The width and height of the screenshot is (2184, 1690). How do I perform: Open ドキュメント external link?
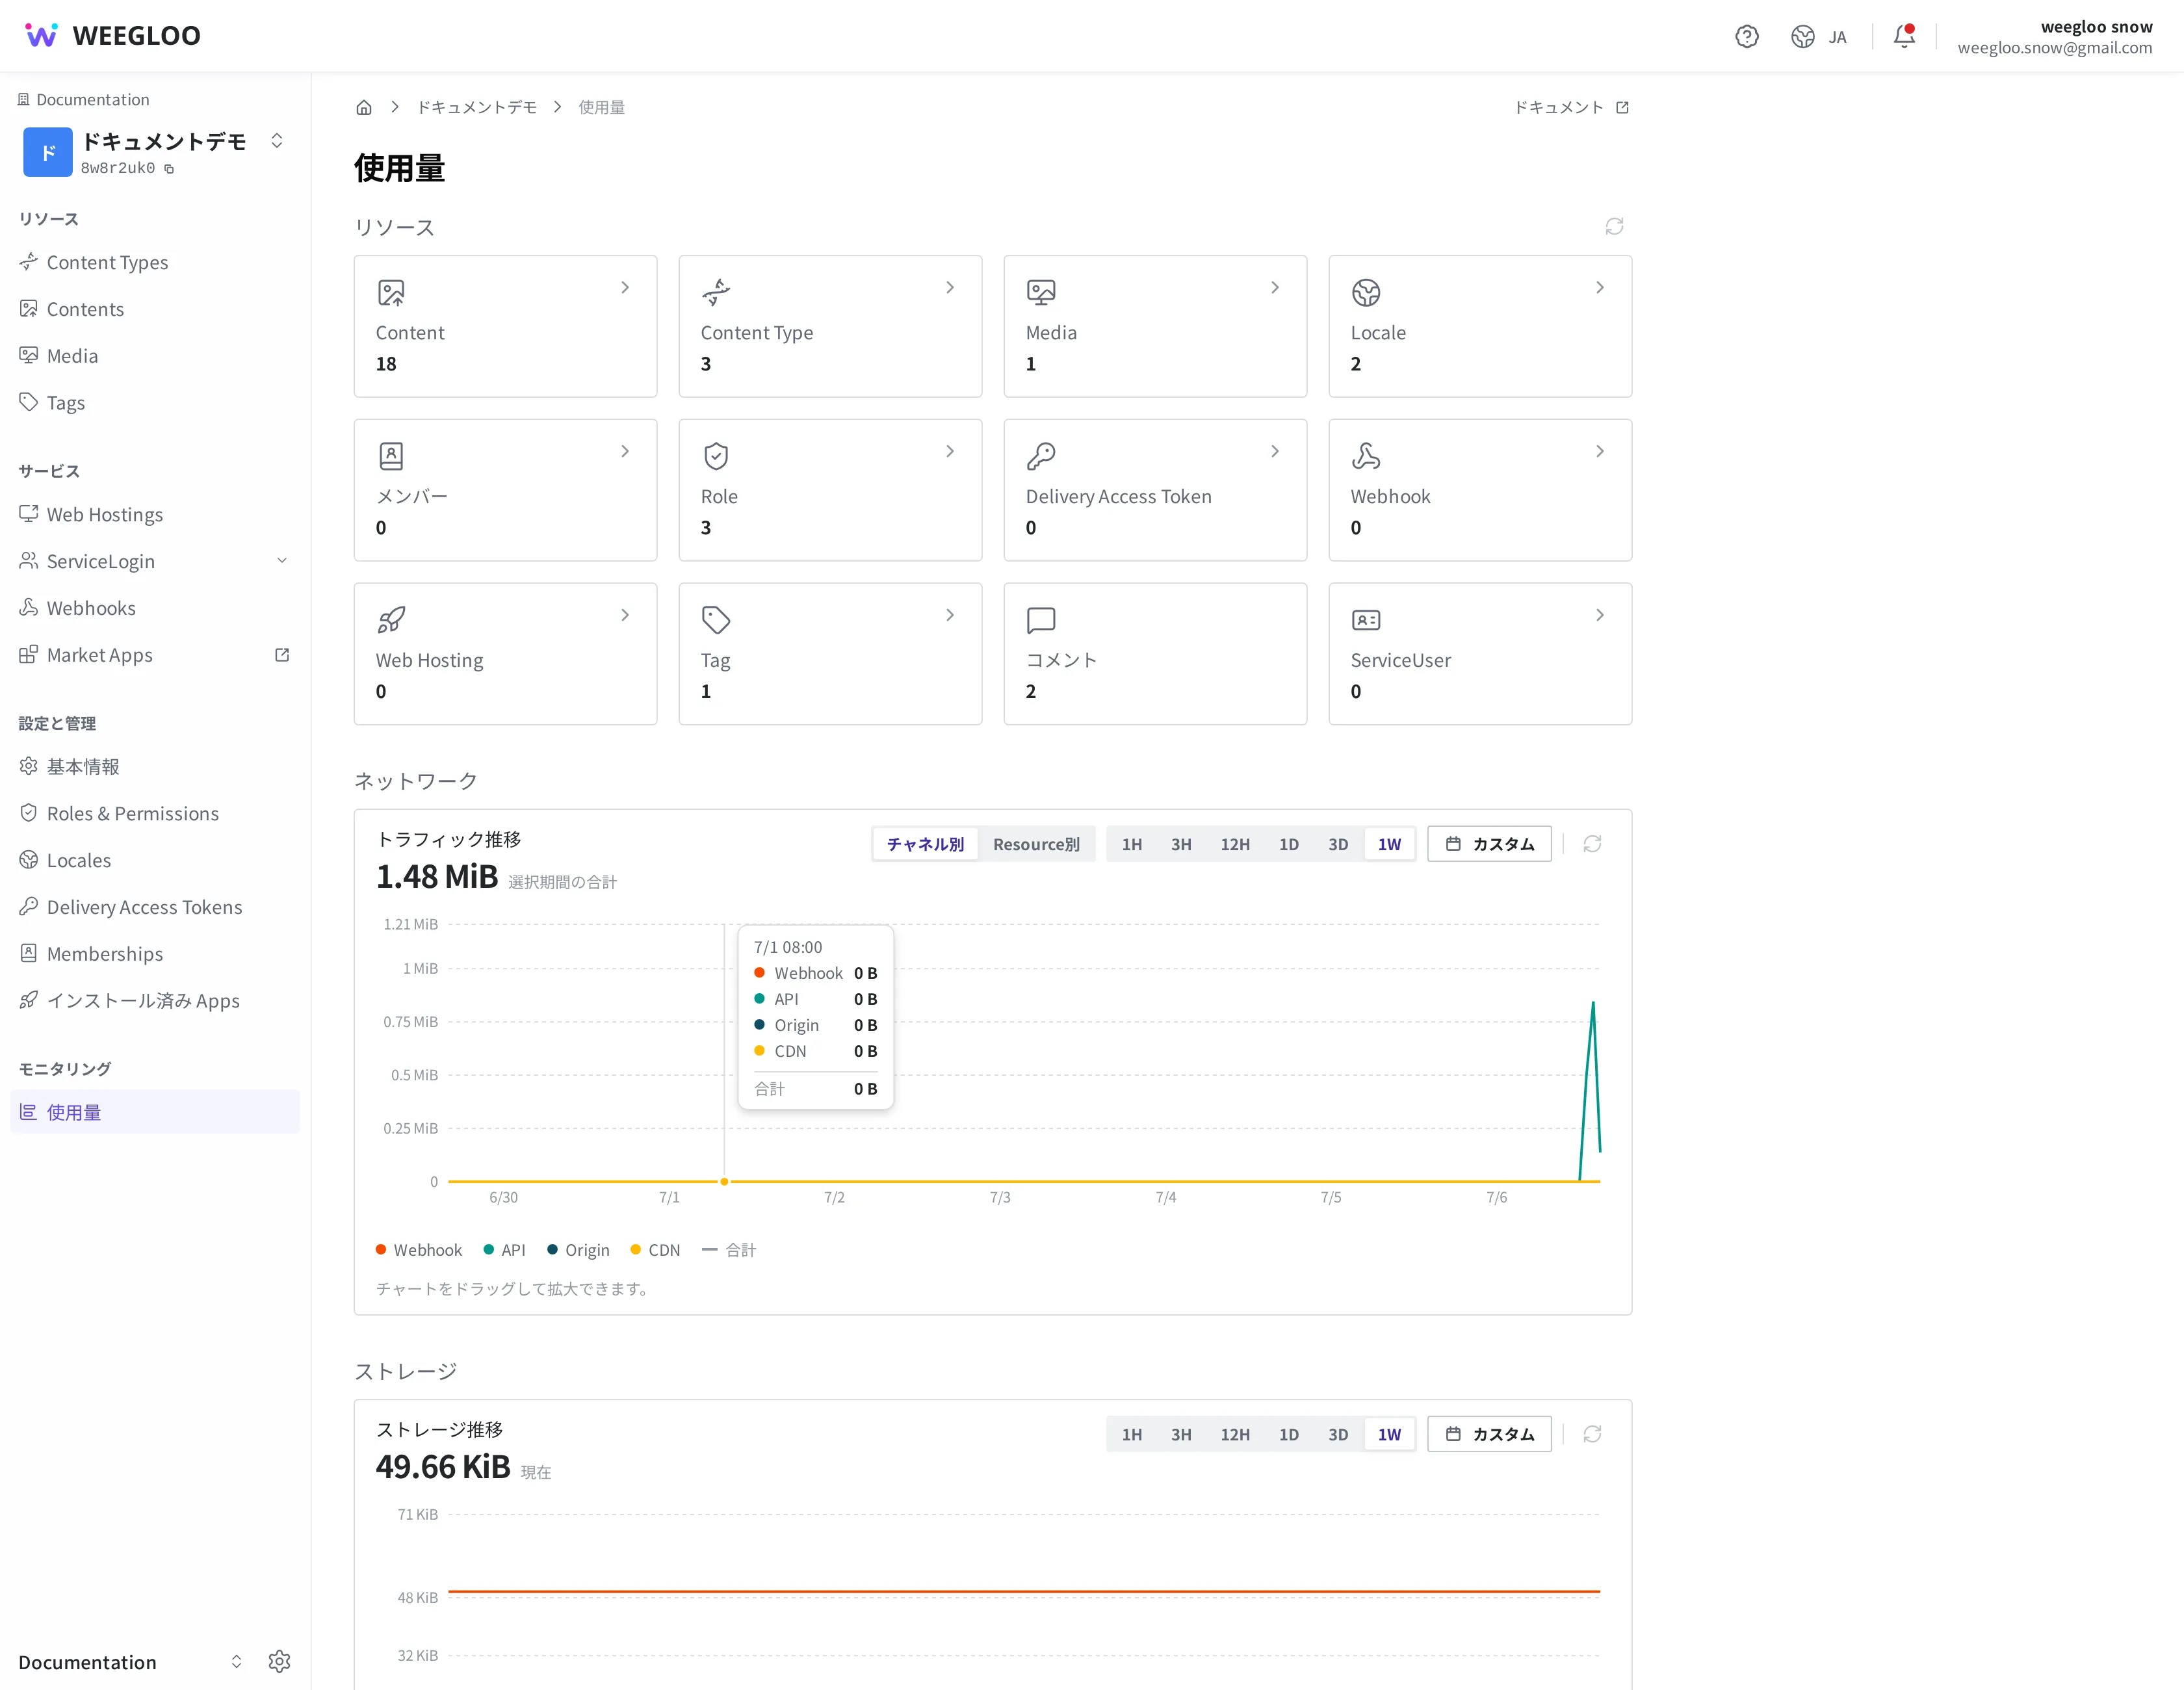point(1571,107)
